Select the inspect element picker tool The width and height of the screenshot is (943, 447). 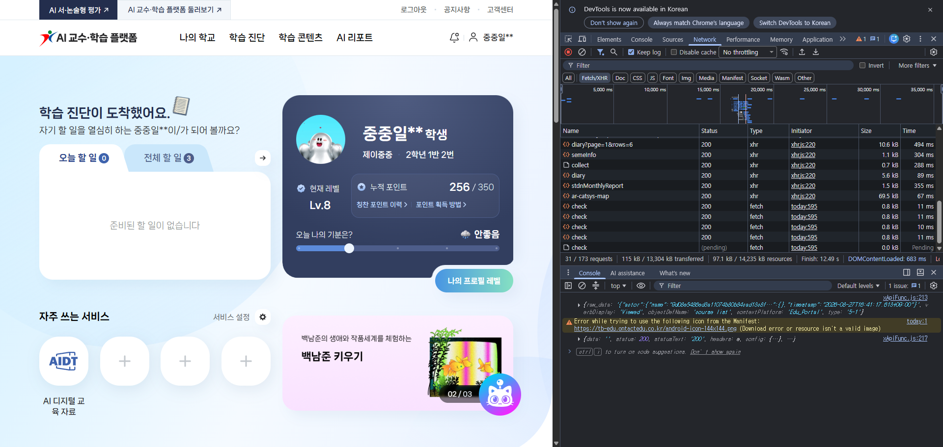pos(568,39)
